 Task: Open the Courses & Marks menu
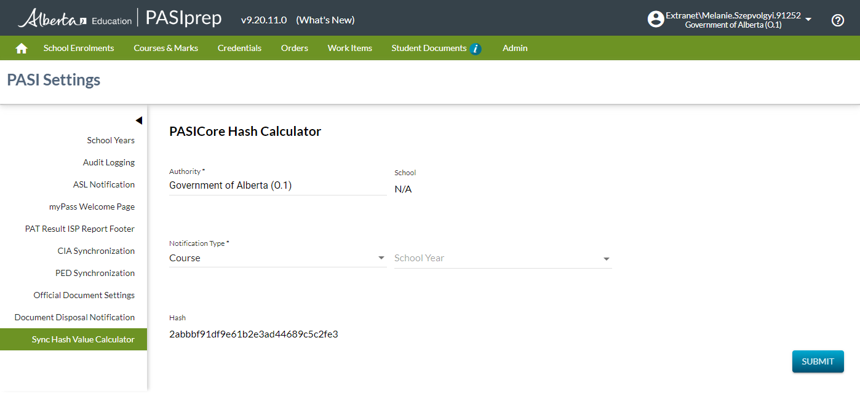[x=165, y=48]
